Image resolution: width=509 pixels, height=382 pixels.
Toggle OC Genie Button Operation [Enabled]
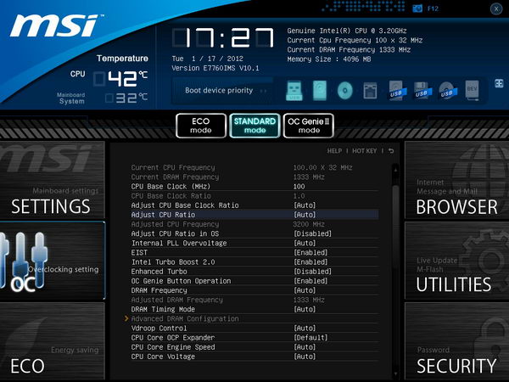[x=310, y=281]
